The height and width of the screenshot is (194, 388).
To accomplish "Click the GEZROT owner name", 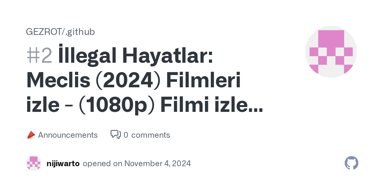I will (44, 32).
